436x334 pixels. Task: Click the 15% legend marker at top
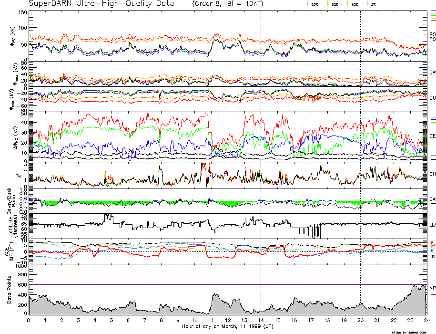[x=335, y=4]
